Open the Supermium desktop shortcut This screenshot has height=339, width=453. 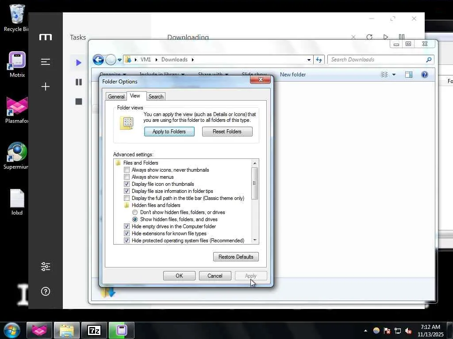coord(16,156)
